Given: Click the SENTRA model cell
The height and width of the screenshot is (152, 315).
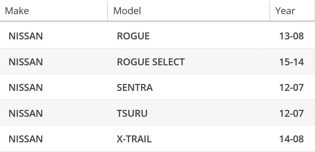Looking at the screenshot, I should 135,87.
